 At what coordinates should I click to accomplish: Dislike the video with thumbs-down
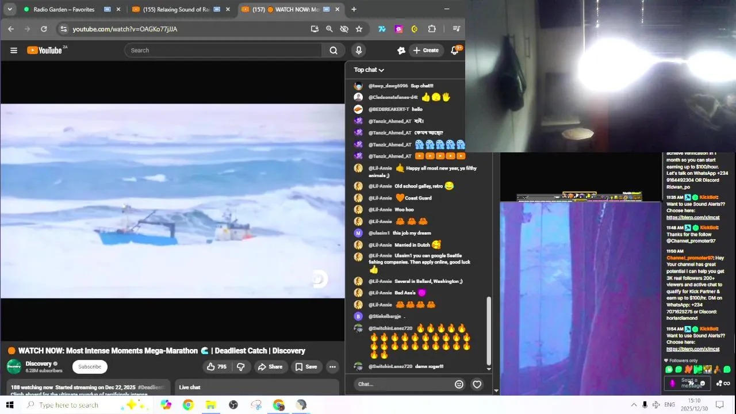241,367
